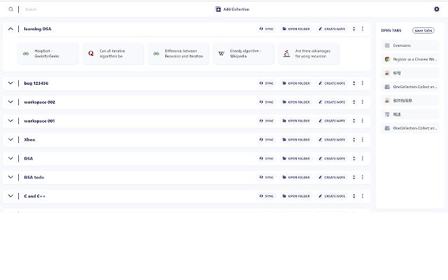Open HeapSort - GeeksforGeeks saved tab card
This screenshot has width=448, height=280.
tap(48, 53)
